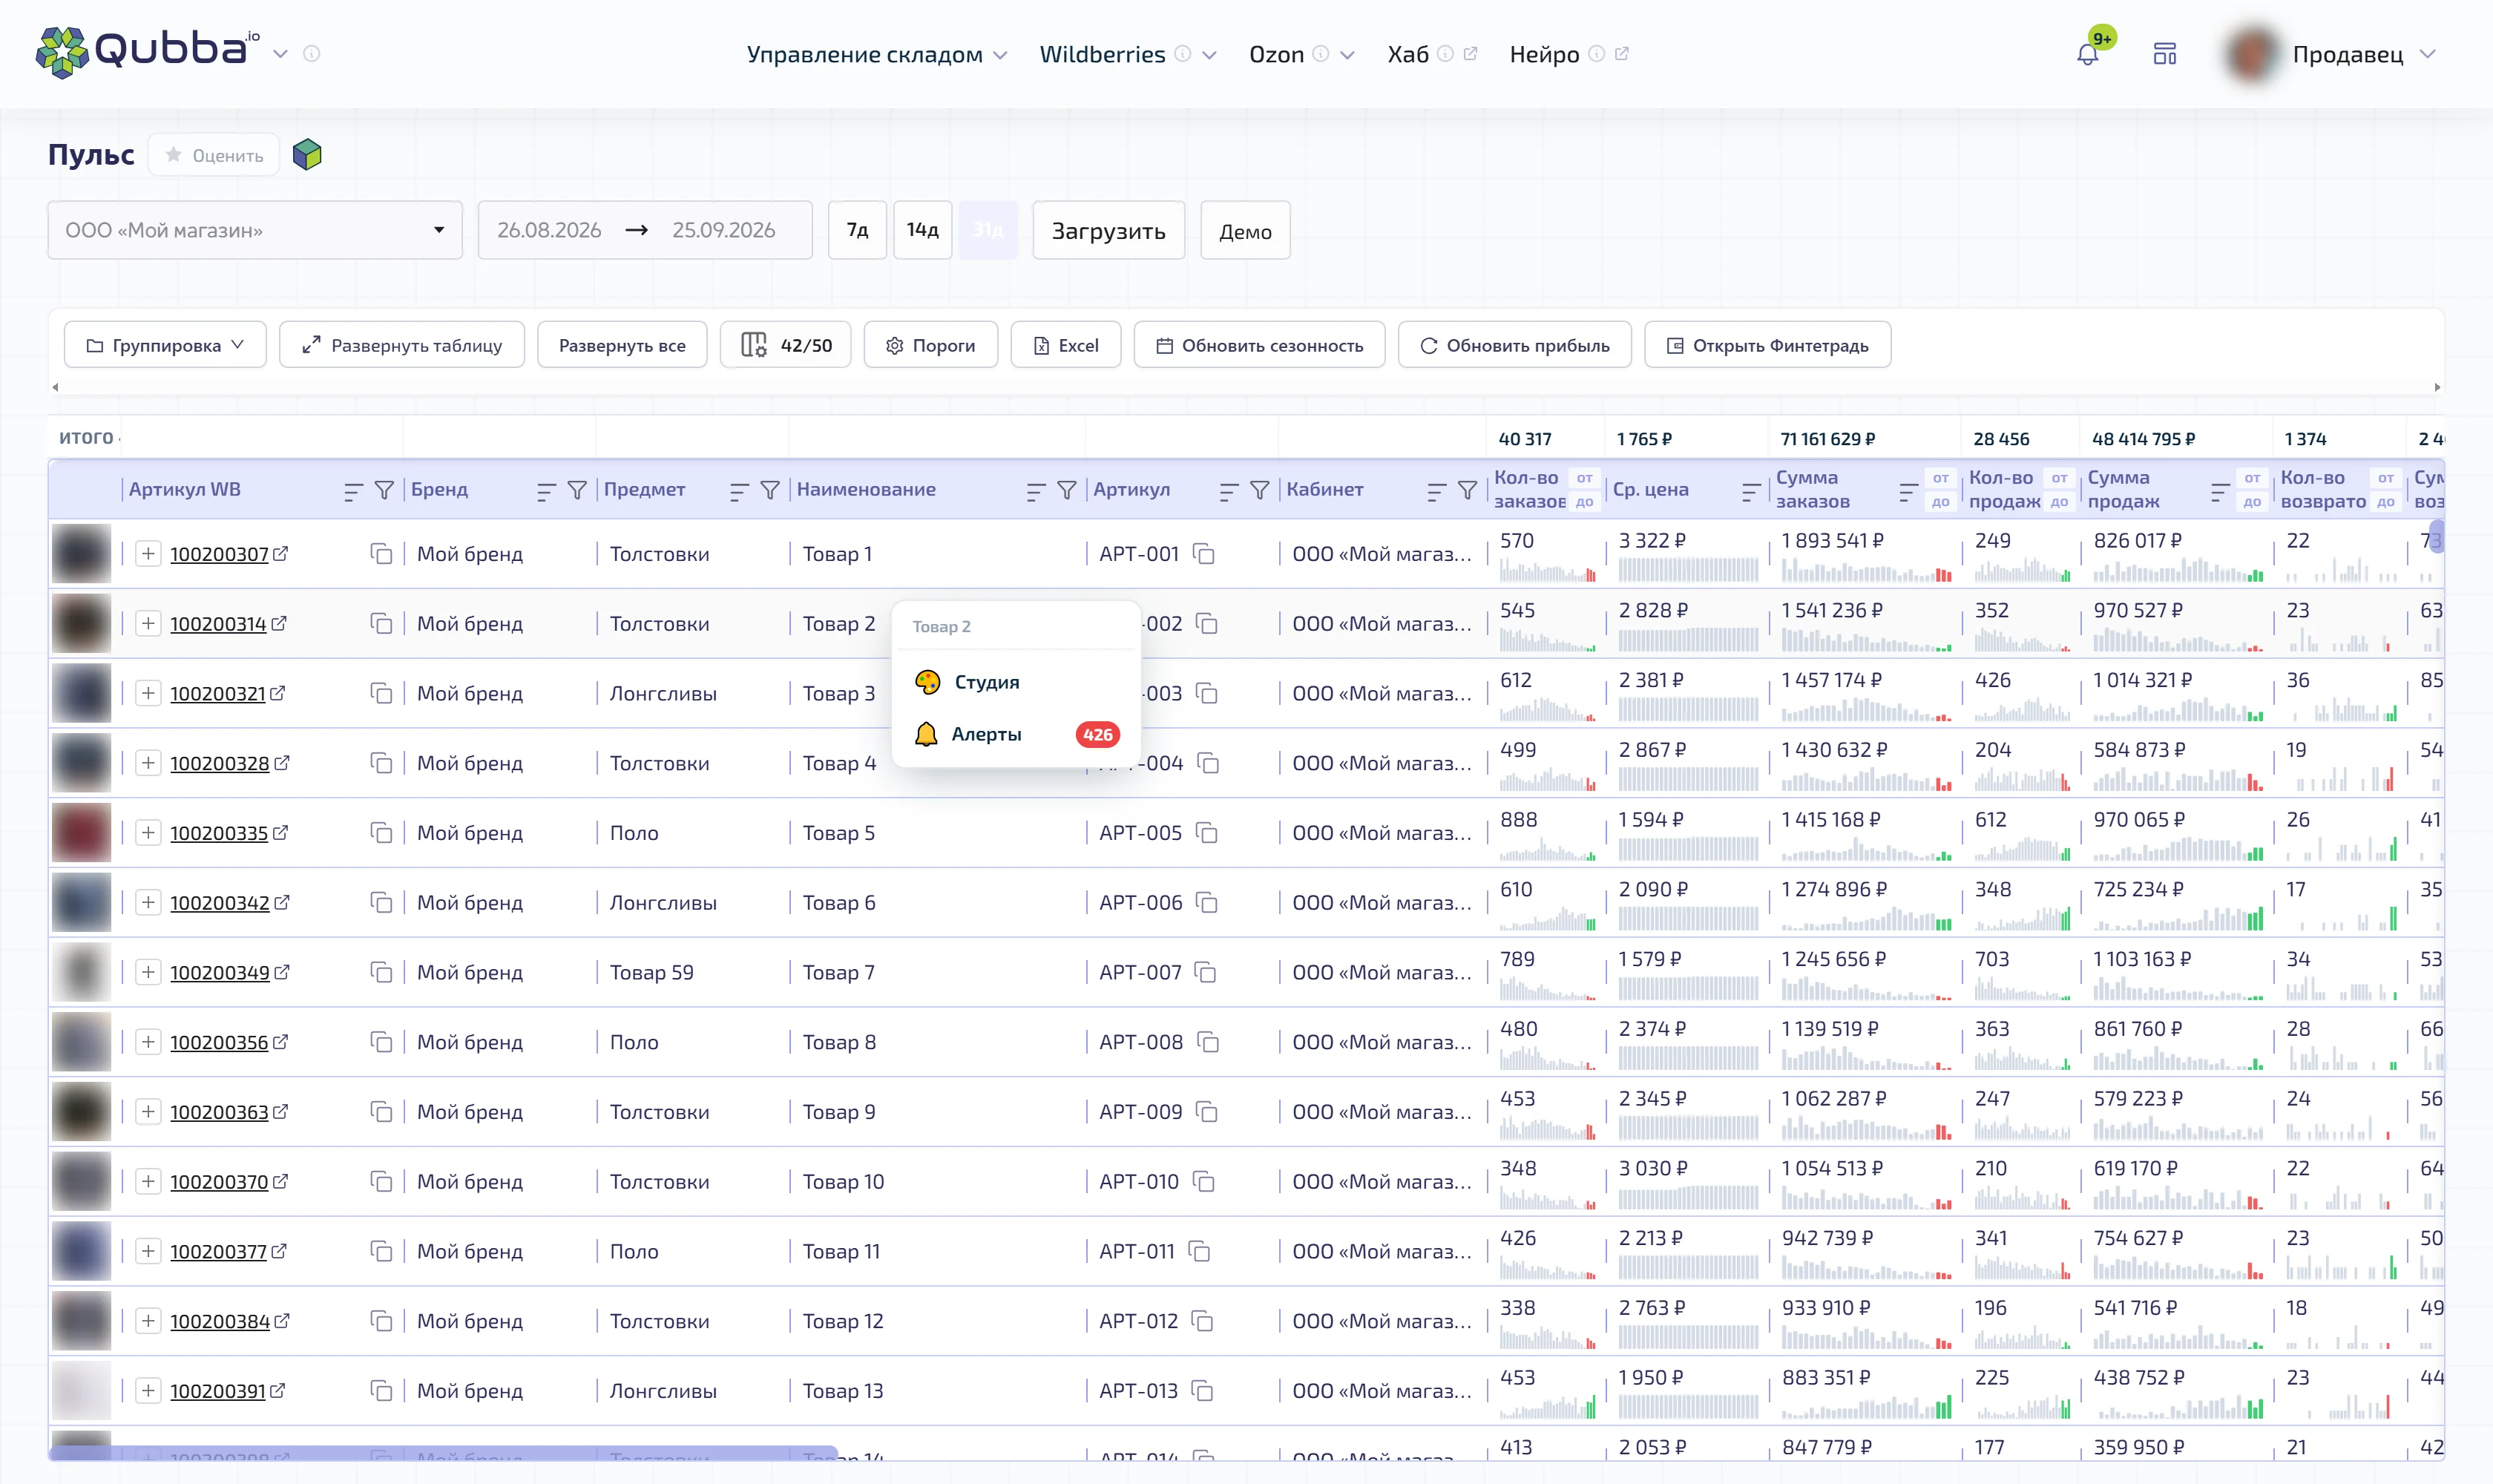This screenshot has width=2493, height=1484.
Task: Open the Управление складом menu
Action: tap(877, 54)
